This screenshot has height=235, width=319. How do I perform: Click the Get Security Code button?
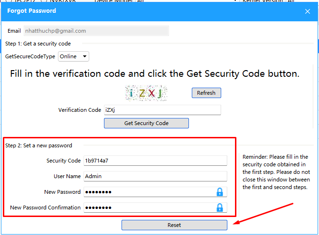pos(146,123)
